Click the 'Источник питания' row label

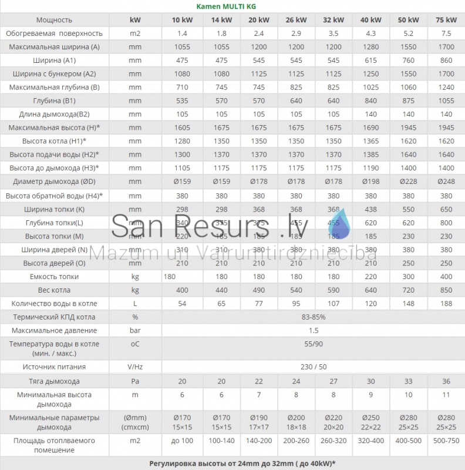point(54,367)
